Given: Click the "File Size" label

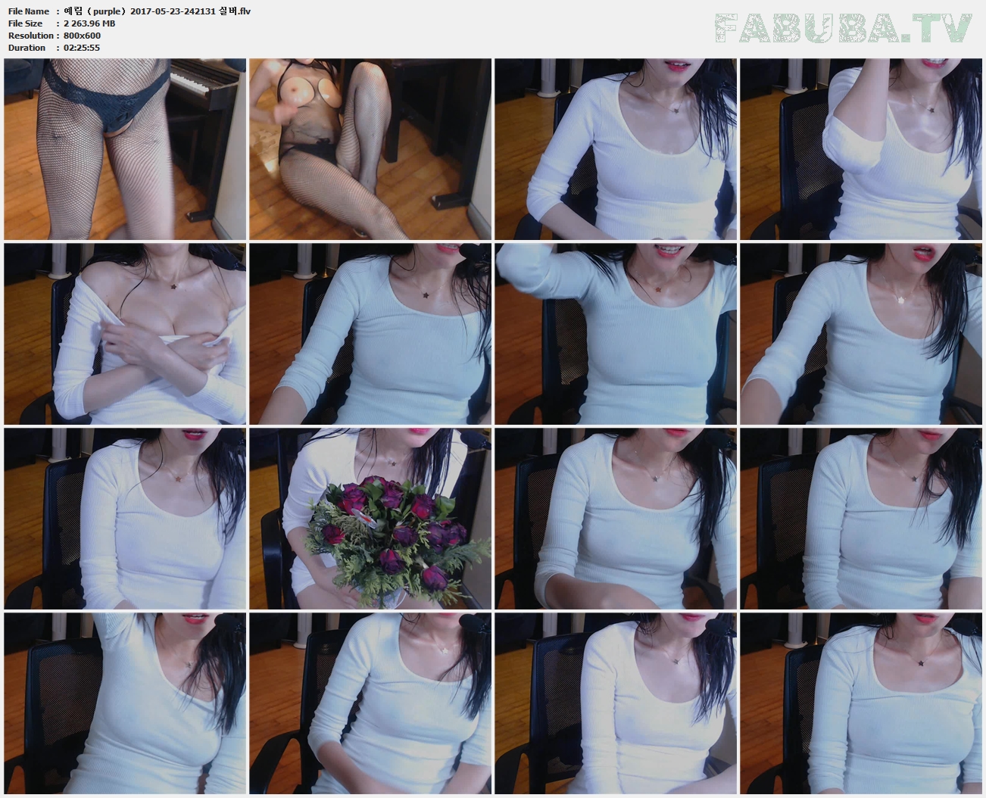Looking at the screenshot, I should coord(25,23).
